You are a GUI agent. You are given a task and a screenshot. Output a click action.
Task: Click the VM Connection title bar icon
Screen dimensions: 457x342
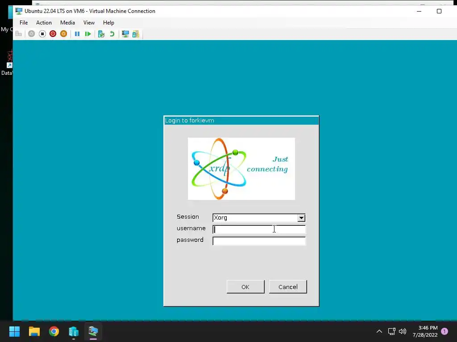click(19, 11)
